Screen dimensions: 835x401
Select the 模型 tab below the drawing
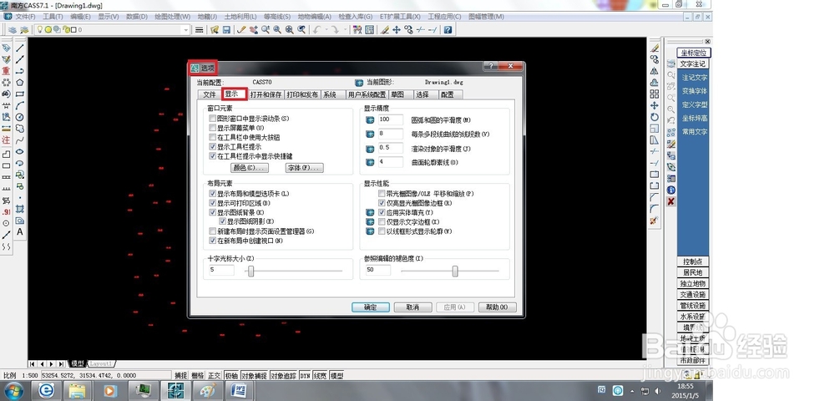pyautogui.click(x=78, y=363)
